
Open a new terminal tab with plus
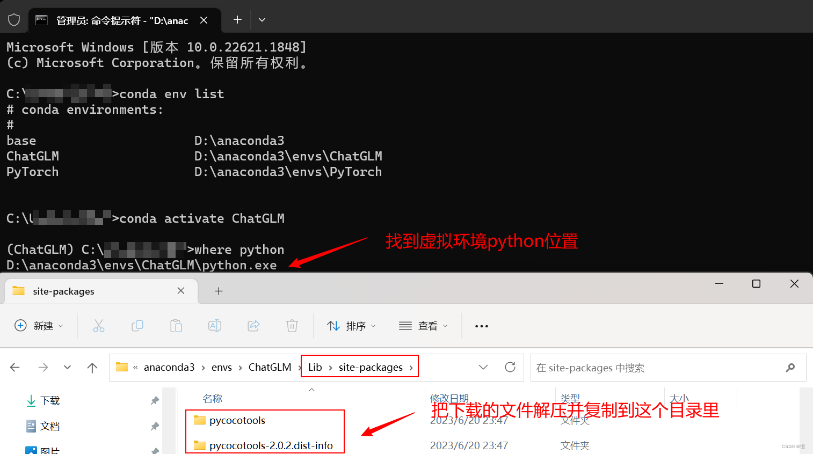click(237, 20)
